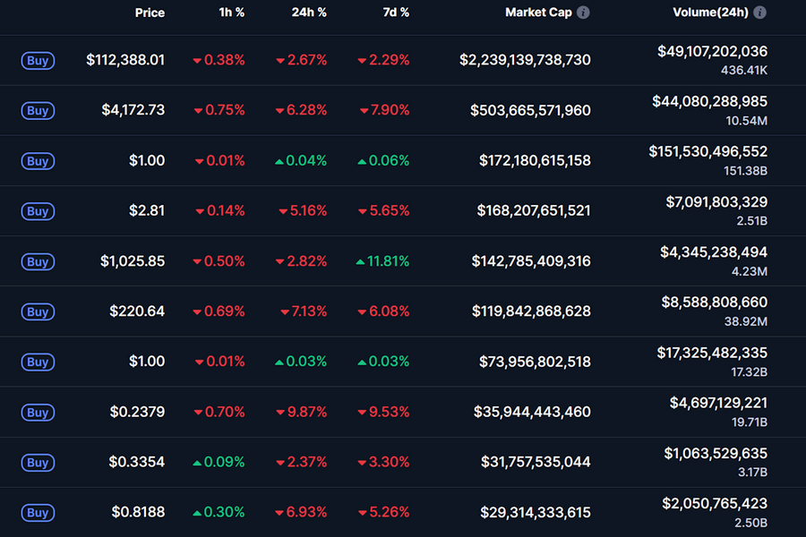This screenshot has height=537, width=806.
Task: Click volume $4,345,238,494
Action: [714, 252]
